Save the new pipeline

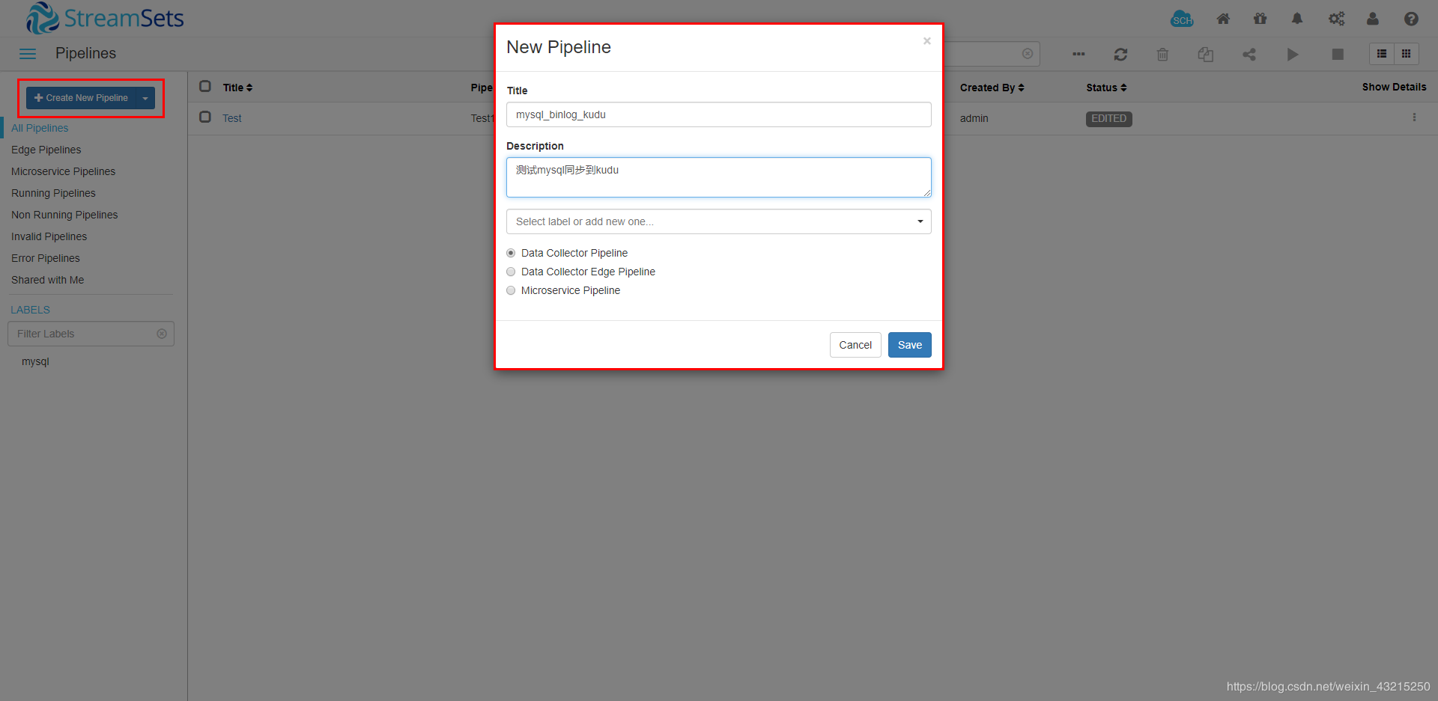pos(909,345)
